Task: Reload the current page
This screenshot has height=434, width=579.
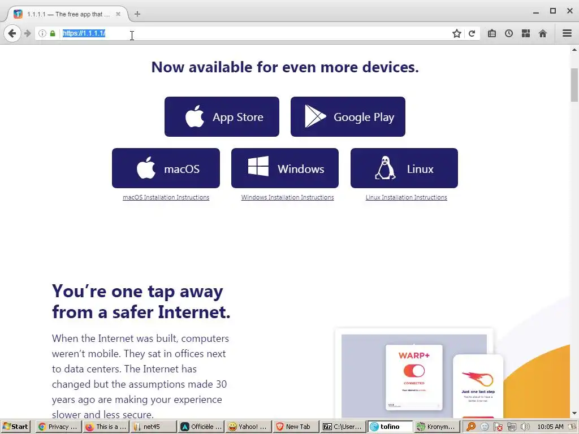Action: (472, 33)
